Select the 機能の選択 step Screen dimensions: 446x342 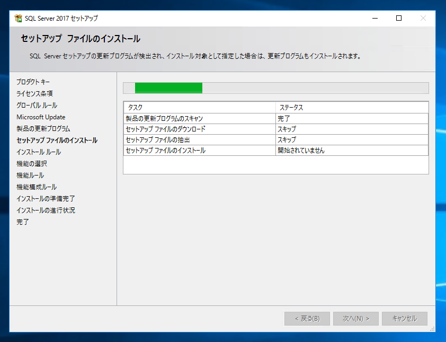[32, 164]
